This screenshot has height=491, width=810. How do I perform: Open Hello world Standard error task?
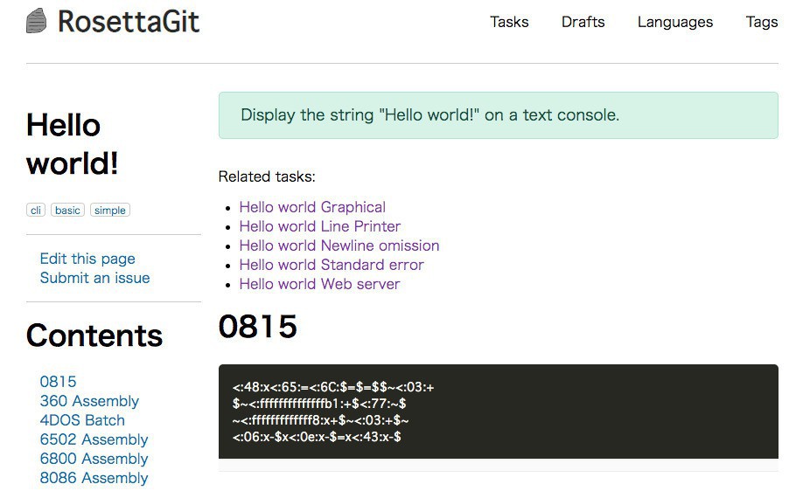click(x=331, y=265)
